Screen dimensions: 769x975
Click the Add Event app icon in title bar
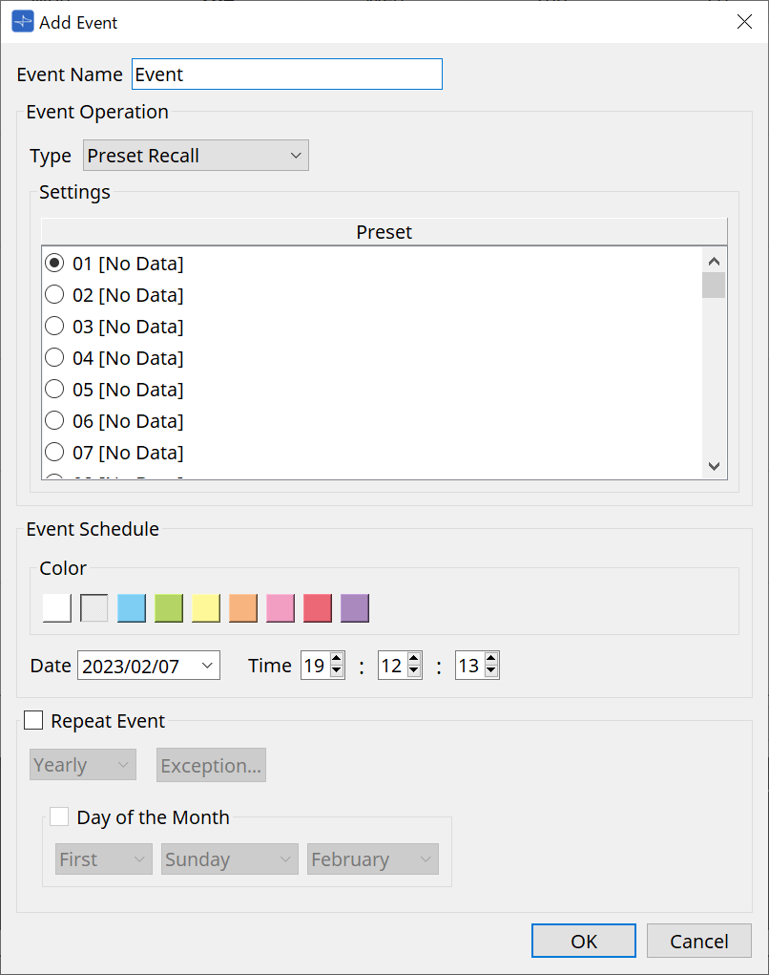coord(23,22)
